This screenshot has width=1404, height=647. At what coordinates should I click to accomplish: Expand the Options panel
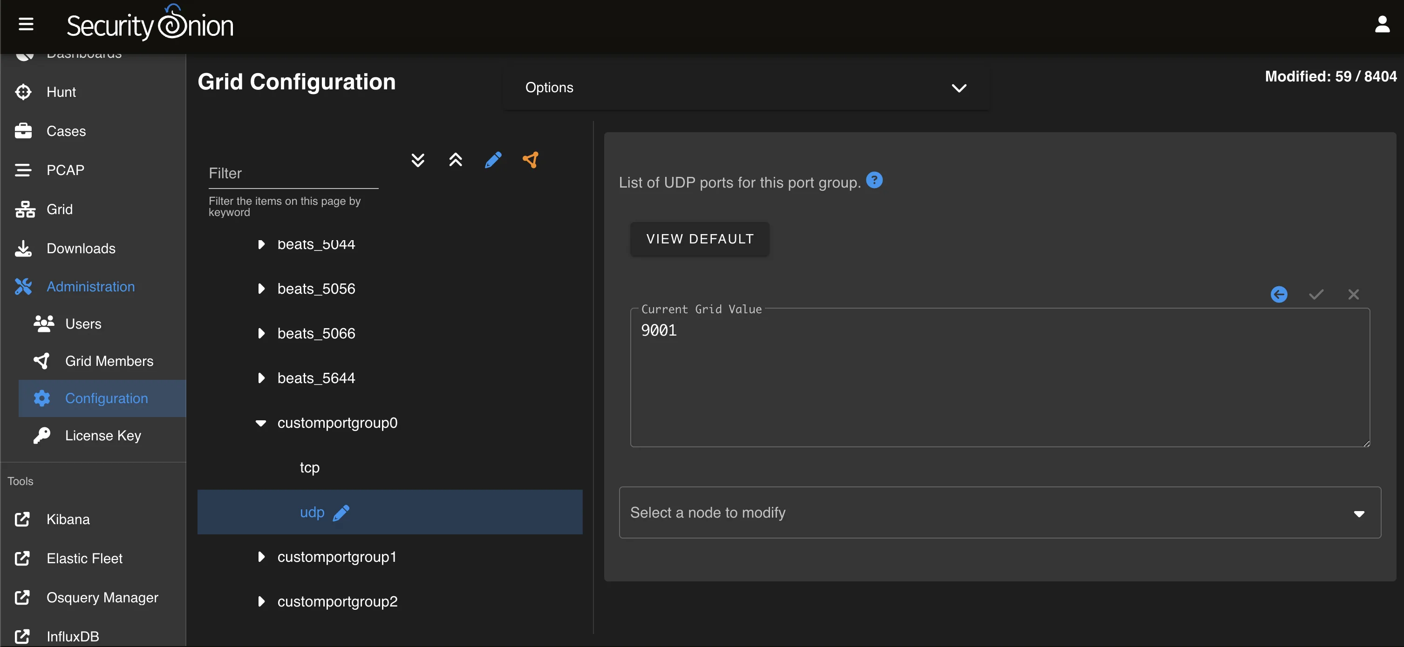coord(746,88)
